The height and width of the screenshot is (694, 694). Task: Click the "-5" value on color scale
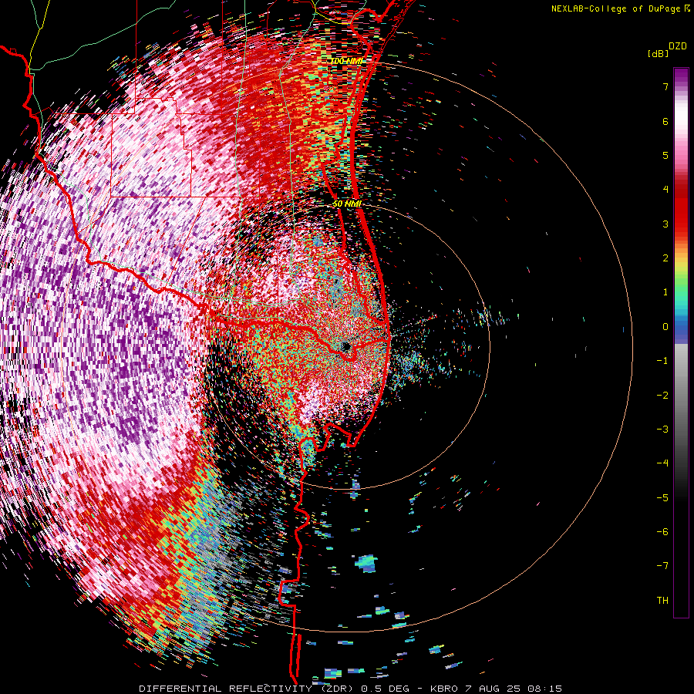point(662,498)
